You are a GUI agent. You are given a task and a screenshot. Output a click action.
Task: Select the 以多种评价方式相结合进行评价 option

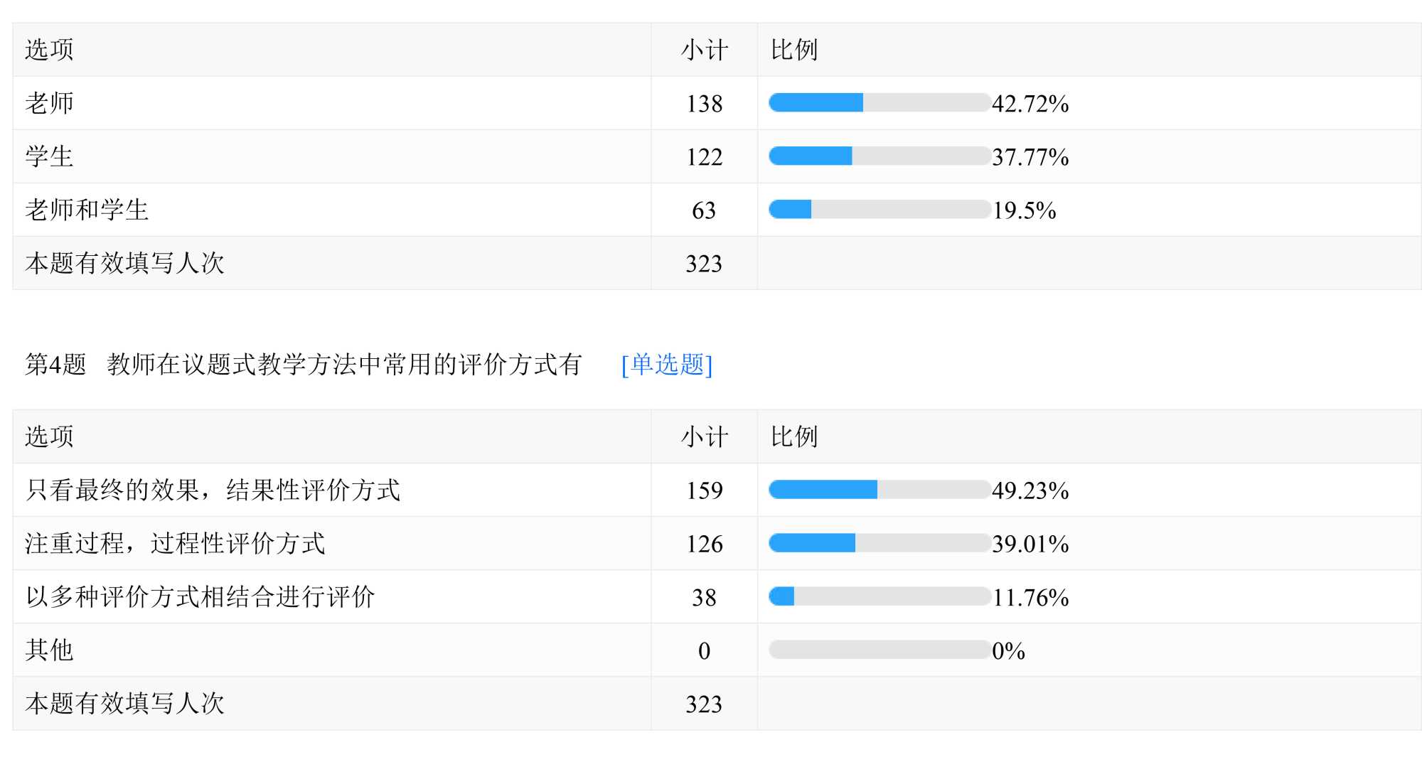click(x=200, y=596)
